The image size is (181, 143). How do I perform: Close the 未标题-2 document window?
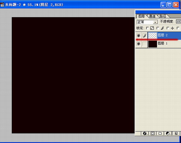176,5
